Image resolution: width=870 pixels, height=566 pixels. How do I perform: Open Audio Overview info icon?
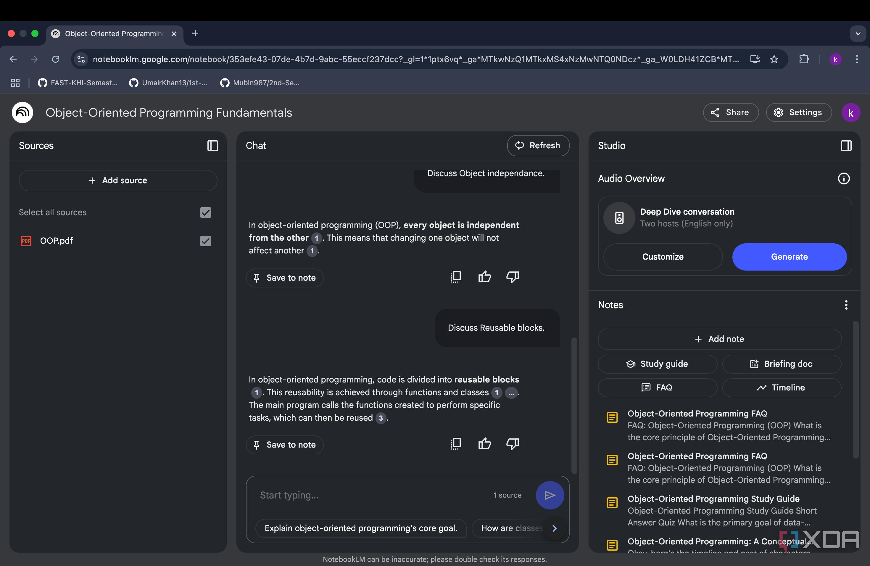click(x=844, y=179)
